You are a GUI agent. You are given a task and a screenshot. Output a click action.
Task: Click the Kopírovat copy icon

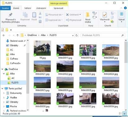[x=25, y=15]
